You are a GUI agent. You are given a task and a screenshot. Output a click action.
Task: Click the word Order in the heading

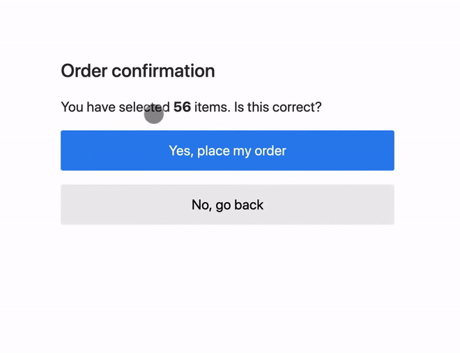[84, 71]
